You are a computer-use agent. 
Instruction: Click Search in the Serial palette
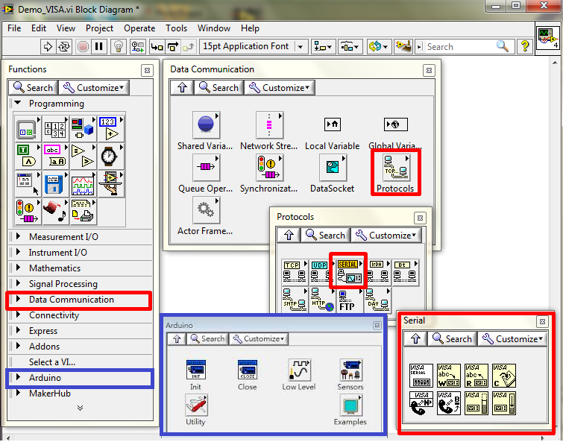(453, 338)
